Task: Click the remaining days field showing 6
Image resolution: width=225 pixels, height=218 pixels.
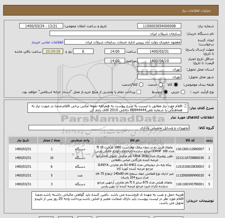Action: (83, 51)
